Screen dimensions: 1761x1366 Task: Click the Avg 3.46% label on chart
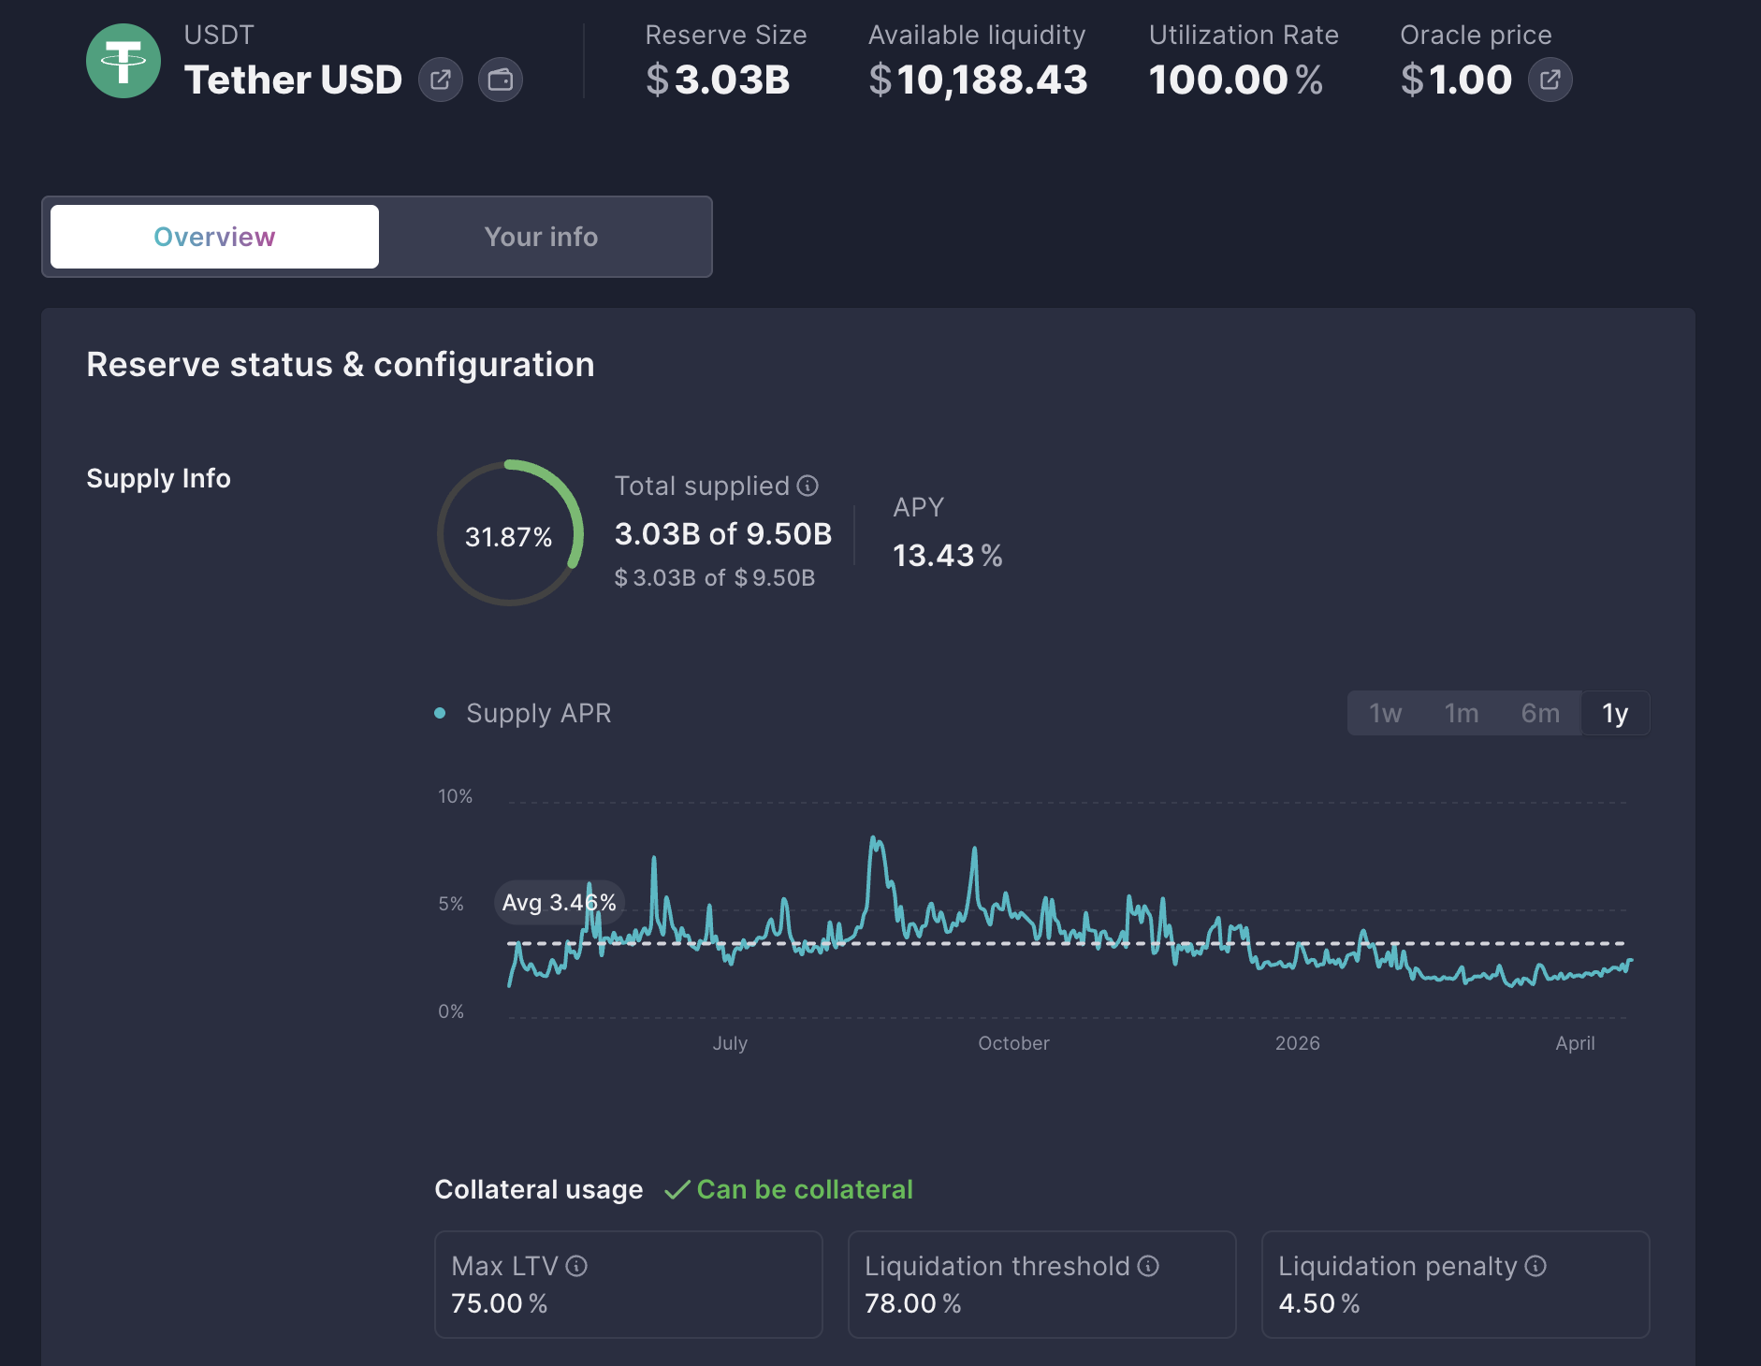point(558,902)
